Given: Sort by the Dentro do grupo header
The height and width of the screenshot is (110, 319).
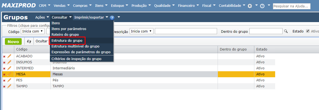Looking at the screenshot, I should tap(236, 49).
